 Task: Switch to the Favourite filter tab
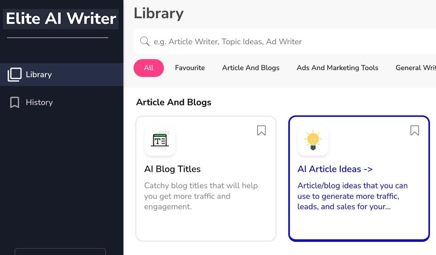pos(190,68)
